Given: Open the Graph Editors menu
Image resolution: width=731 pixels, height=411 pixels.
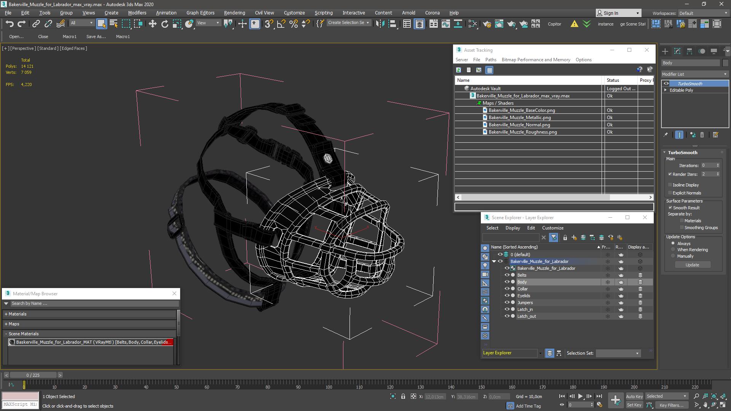Looking at the screenshot, I should (x=200, y=13).
